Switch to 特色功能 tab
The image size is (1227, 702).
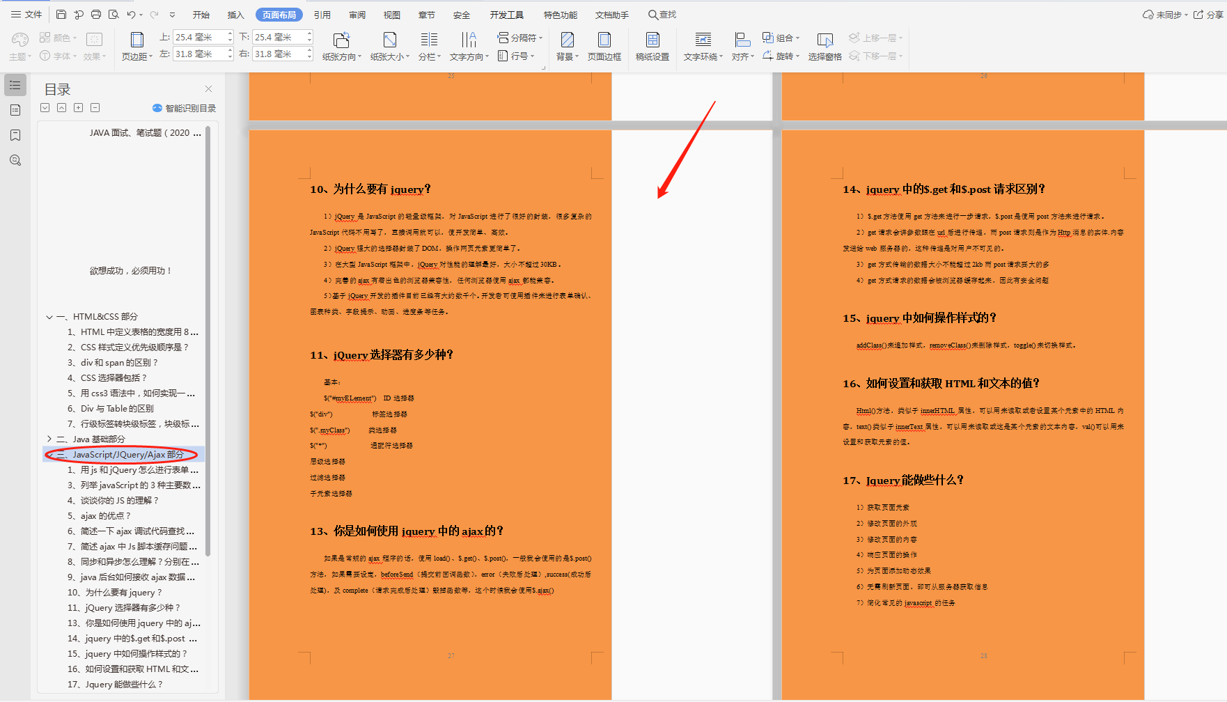click(x=561, y=15)
